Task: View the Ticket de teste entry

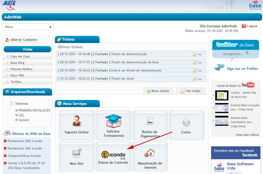Action: pos(197,79)
